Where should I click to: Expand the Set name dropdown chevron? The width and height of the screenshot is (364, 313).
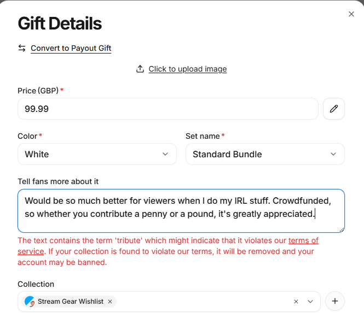(x=333, y=154)
